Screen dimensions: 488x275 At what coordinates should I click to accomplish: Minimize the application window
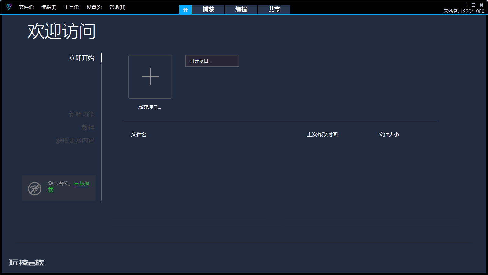(x=465, y=5)
